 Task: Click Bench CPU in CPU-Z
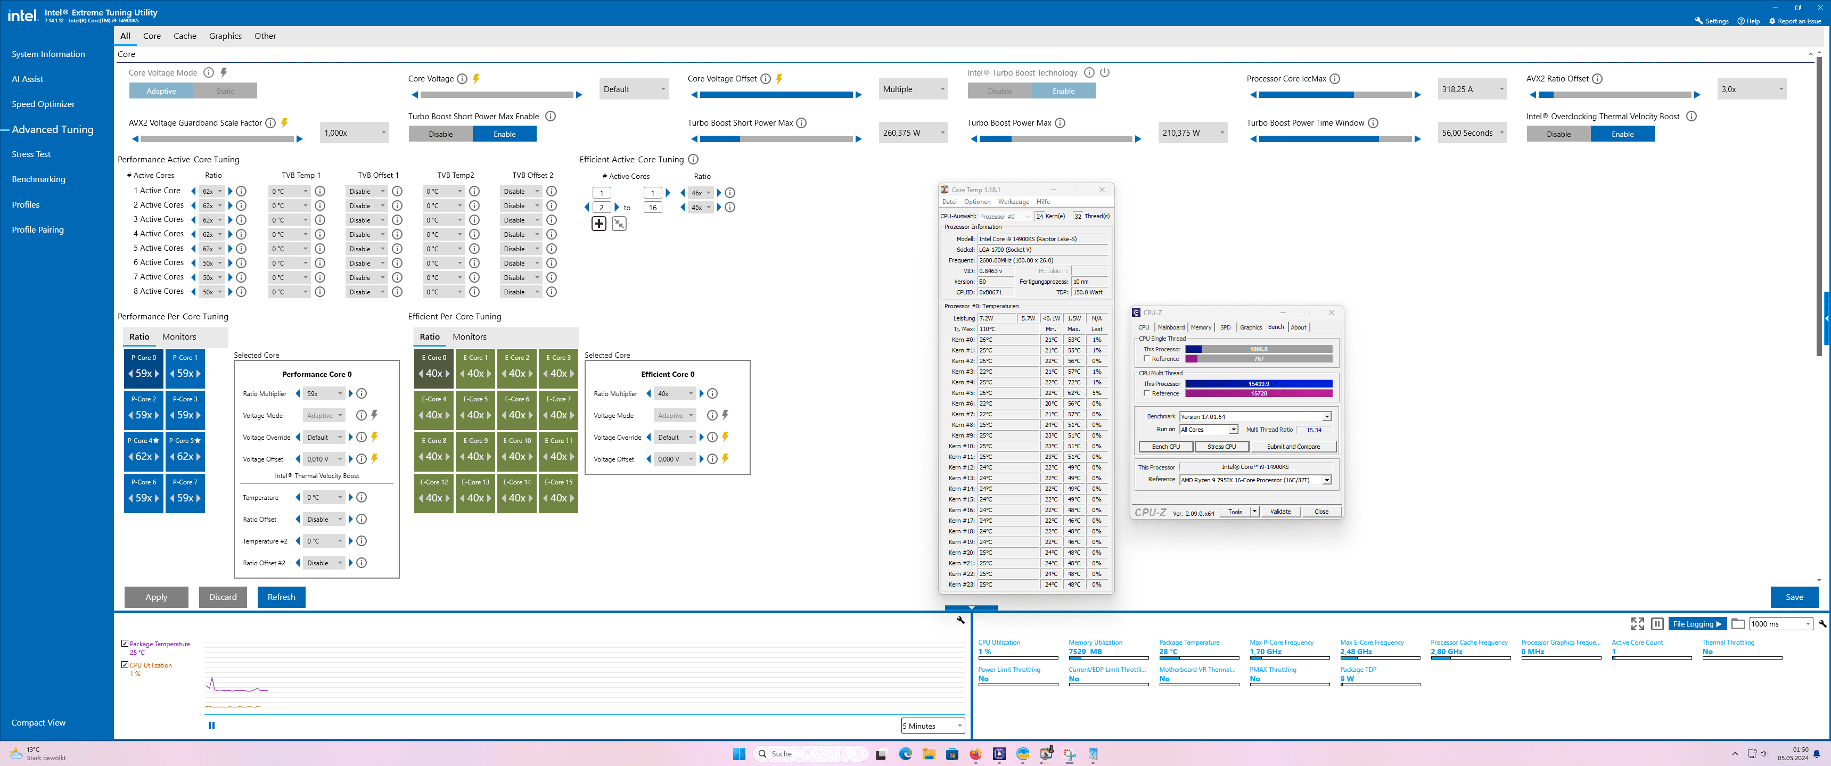[x=1165, y=447]
